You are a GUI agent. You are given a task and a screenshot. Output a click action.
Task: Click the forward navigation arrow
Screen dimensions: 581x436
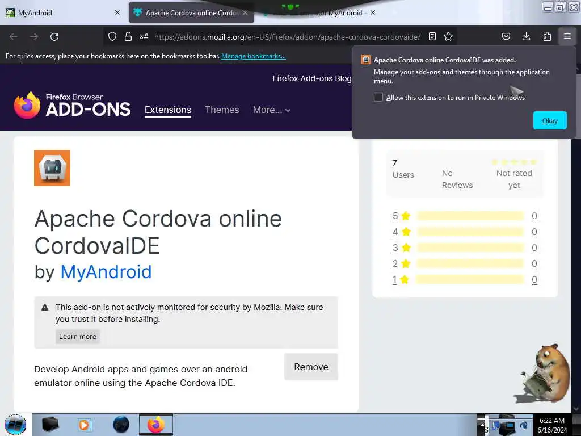coord(34,37)
